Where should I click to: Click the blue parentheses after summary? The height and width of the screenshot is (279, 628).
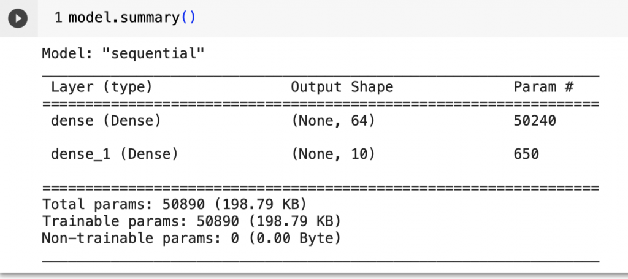(x=188, y=18)
